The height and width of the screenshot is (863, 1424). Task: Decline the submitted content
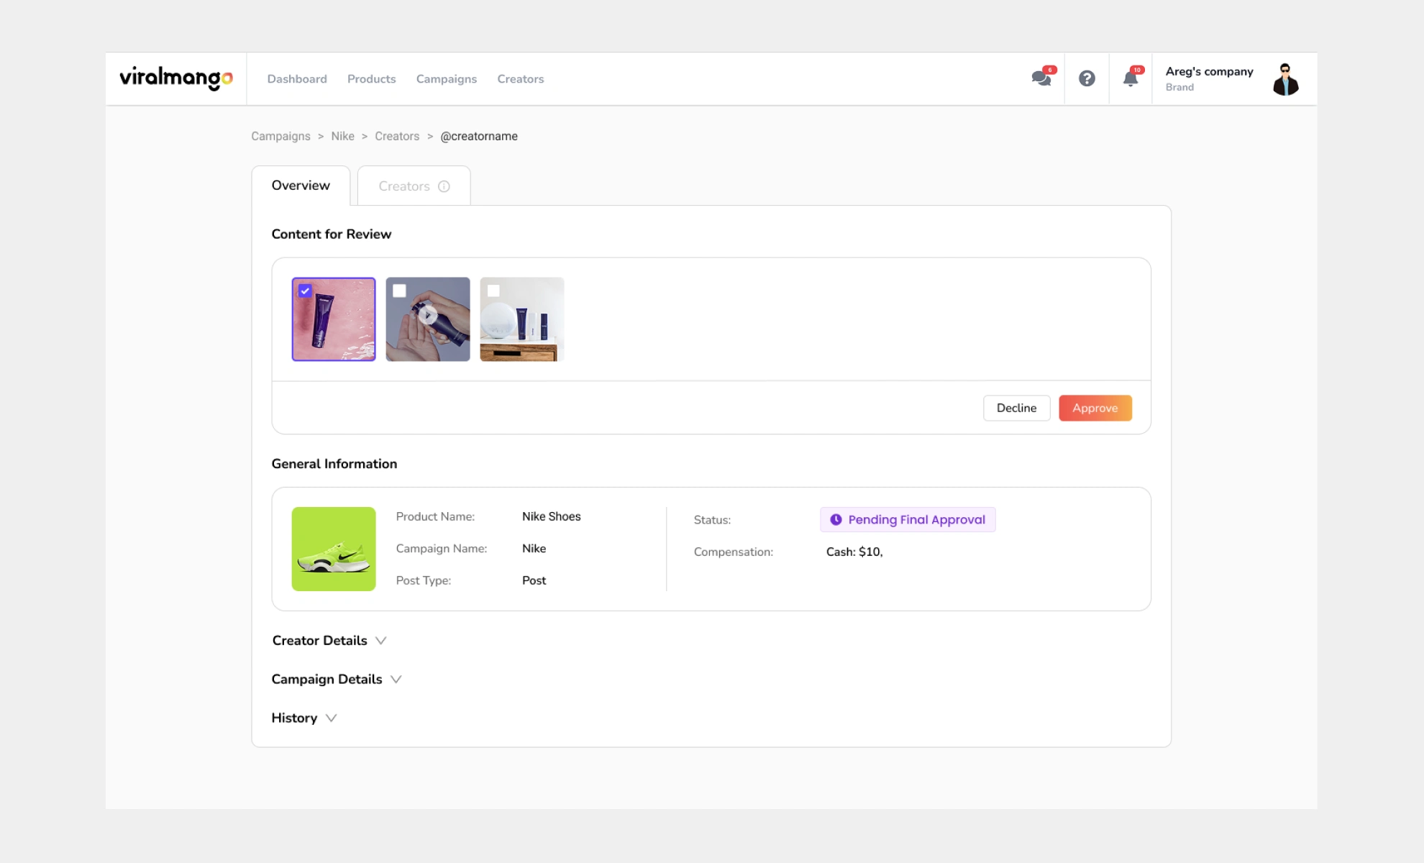click(1016, 408)
